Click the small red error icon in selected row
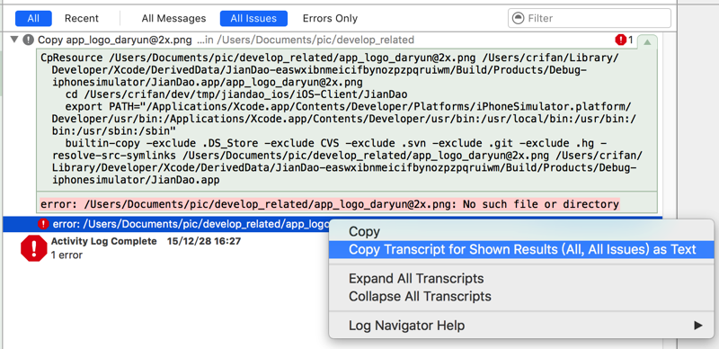This screenshot has height=349, width=719. click(43, 224)
